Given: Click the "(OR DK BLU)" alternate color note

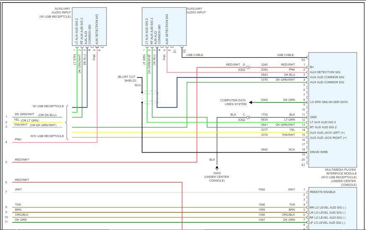Looking at the screenshot, I should pyautogui.click(x=47, y=115).
